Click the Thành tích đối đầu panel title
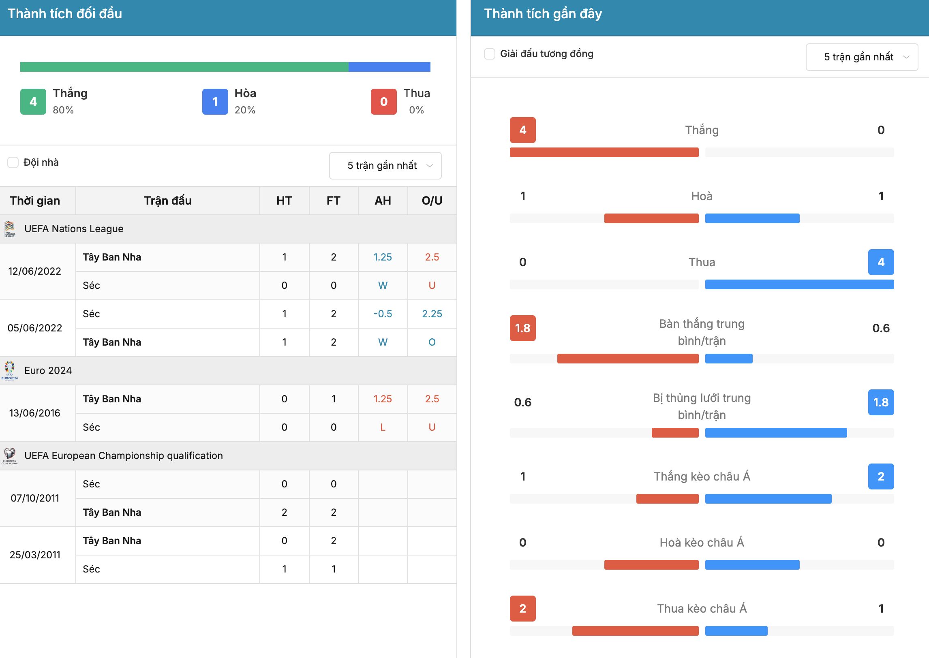Screen dimensions: 929x658 [65, 14]
